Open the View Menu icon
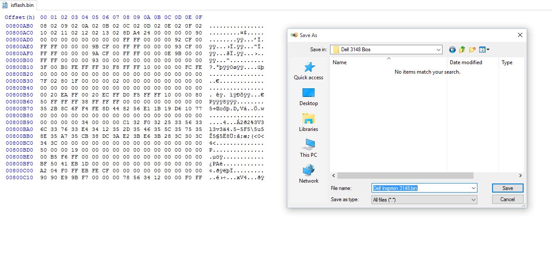The width and height of the screenshot is (552, 255). point(484,50)
